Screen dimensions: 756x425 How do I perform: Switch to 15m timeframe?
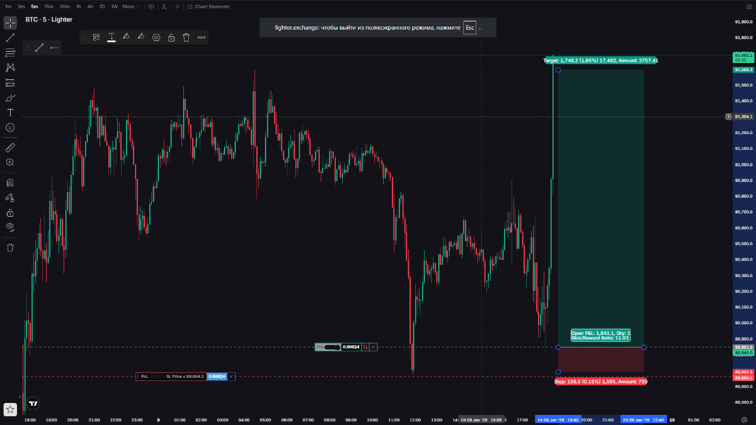[x=49, y=6]
